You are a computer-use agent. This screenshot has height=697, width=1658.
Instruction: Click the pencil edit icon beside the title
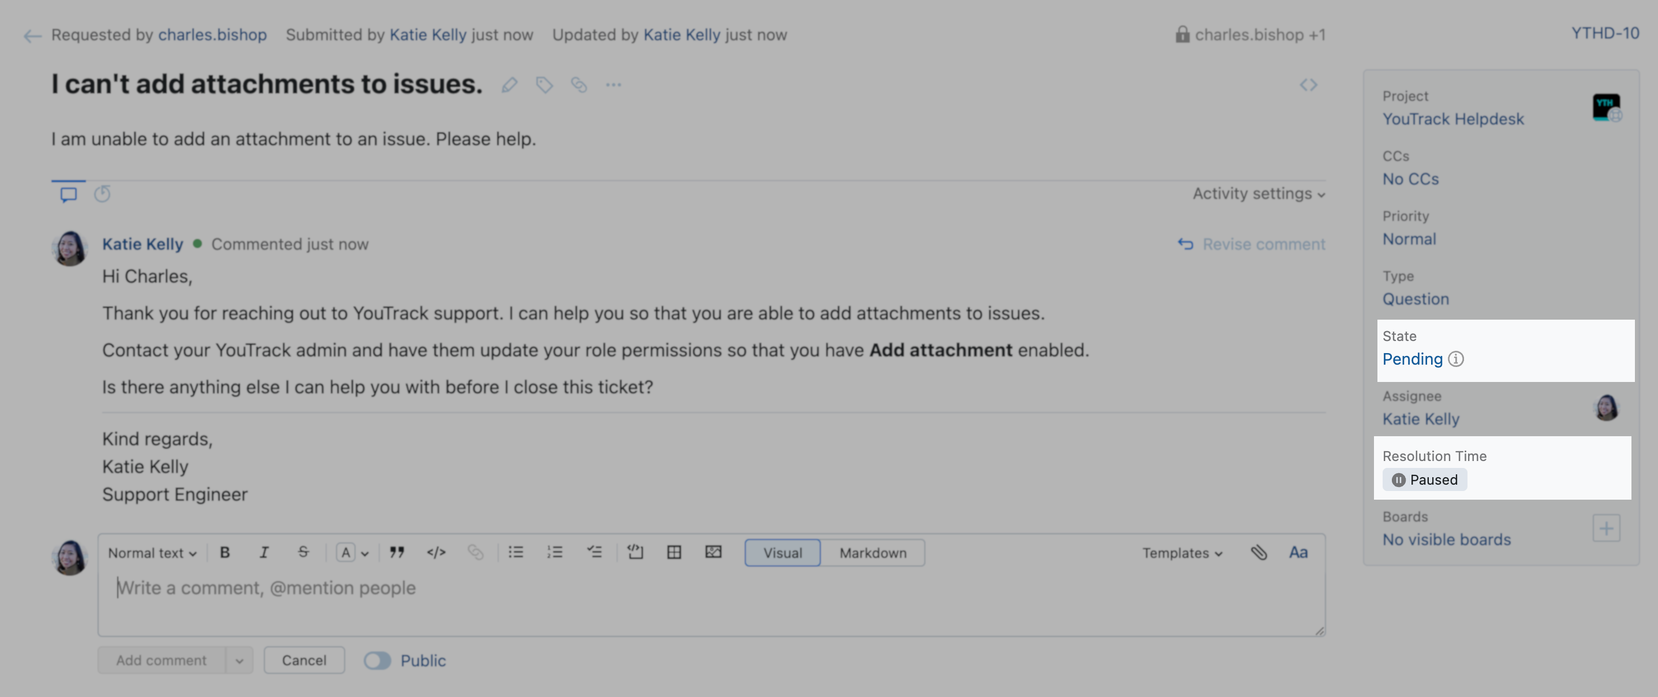pos(510,85)
